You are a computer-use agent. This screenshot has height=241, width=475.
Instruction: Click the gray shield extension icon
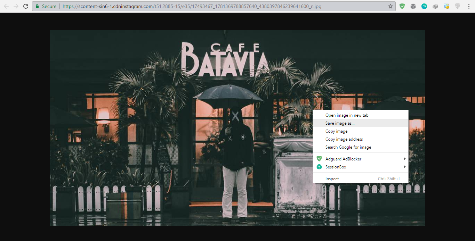click(458, 6)
